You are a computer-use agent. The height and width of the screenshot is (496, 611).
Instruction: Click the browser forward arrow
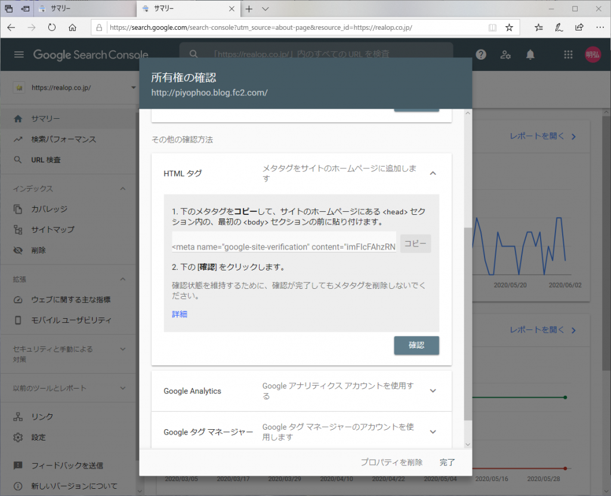click(x=32, y=27)
